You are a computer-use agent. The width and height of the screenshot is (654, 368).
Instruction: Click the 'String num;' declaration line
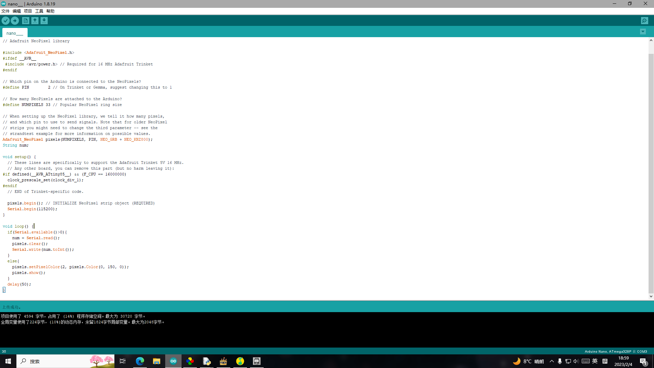coord(16,145)
